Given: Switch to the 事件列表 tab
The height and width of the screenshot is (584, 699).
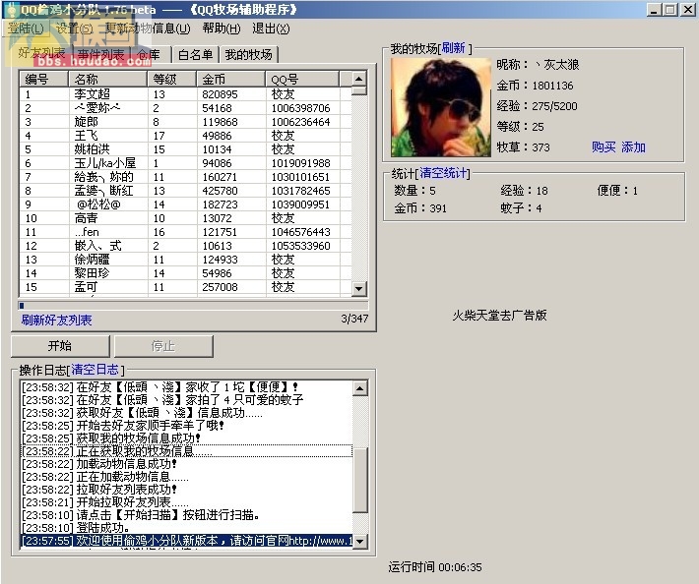Looking at the screenshot, I should (x=100, y=55).
